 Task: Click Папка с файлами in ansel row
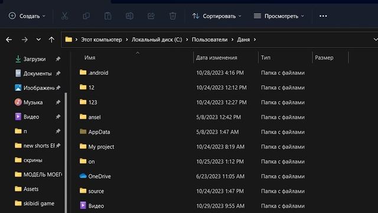(x=283, y=117)
